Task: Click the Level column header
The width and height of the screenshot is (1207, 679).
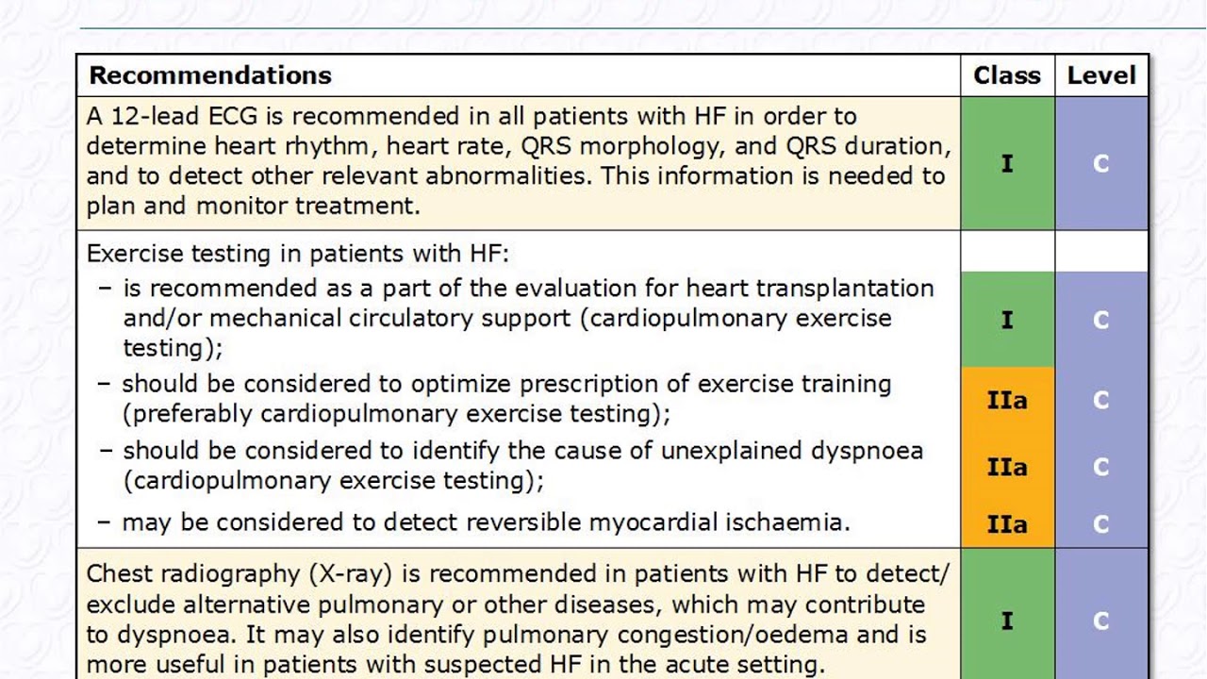Action: (x=1101, y=75)
